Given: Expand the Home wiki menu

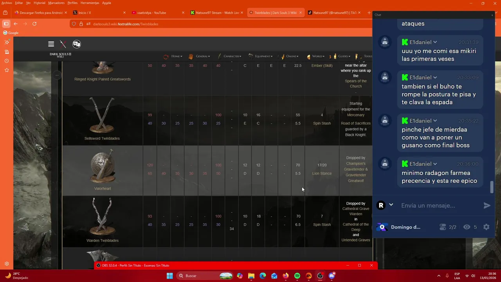Looking at the screenshot, I should (177, 56).
